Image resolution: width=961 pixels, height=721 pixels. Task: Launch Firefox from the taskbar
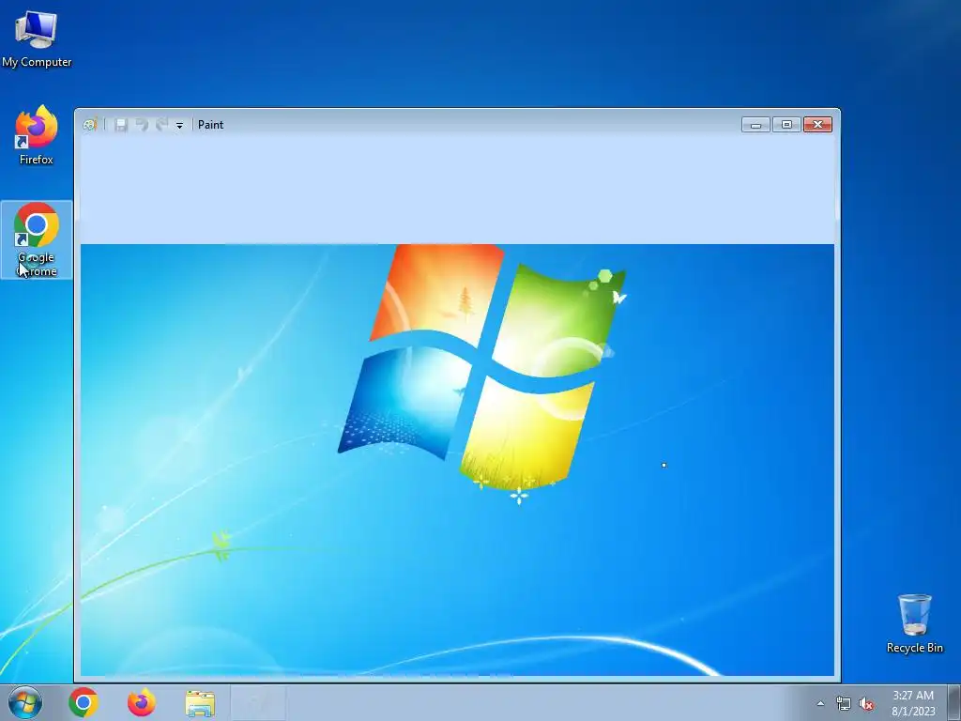click(x=142, y=702)
